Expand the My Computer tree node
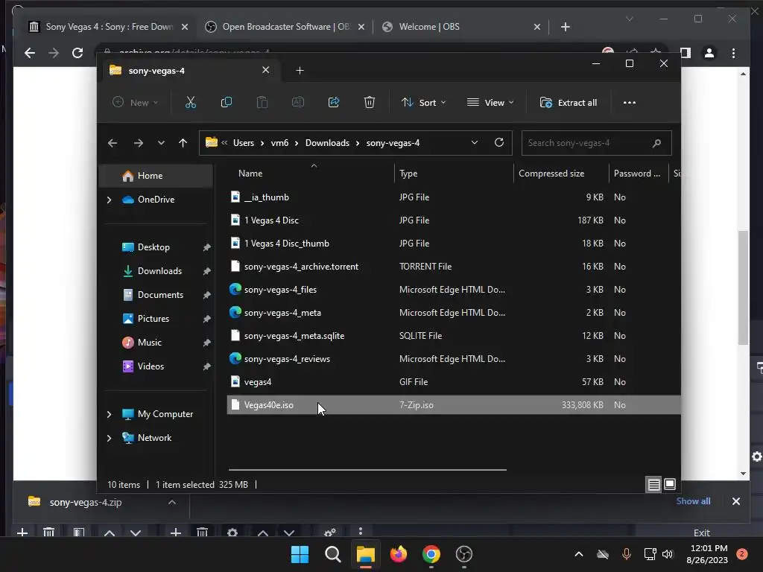 tap(109, 414)
